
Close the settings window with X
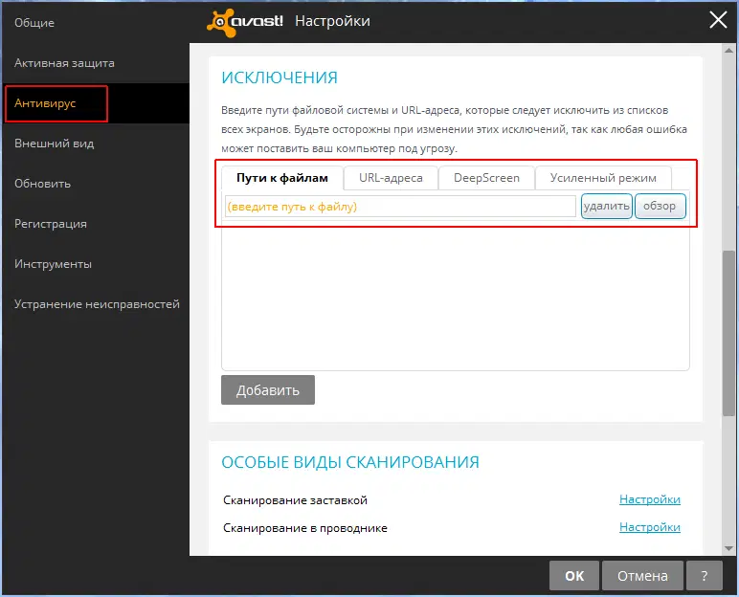pyautogui.click(x=718, y=20)
